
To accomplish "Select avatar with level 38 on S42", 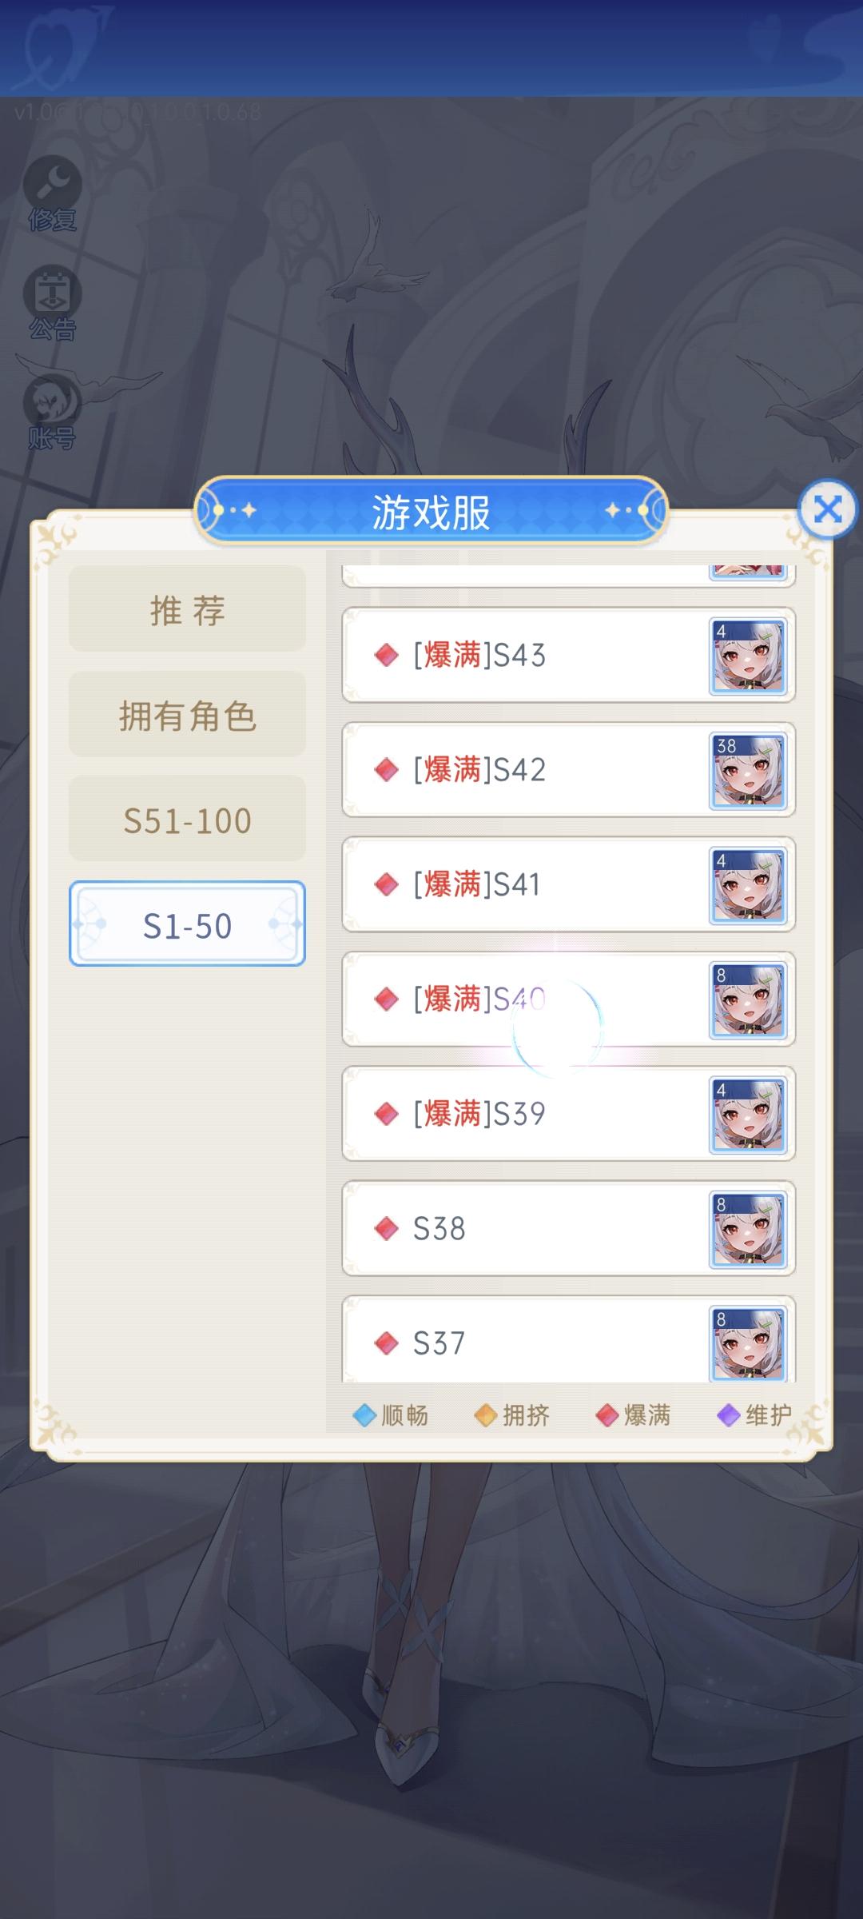I will pos(748,772).
